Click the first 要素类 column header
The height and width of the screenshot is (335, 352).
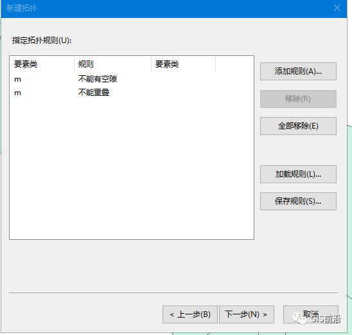point(42,64)
